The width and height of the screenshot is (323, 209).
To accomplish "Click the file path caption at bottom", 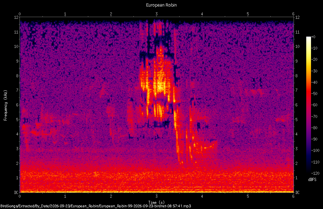I will click(95, 206).
